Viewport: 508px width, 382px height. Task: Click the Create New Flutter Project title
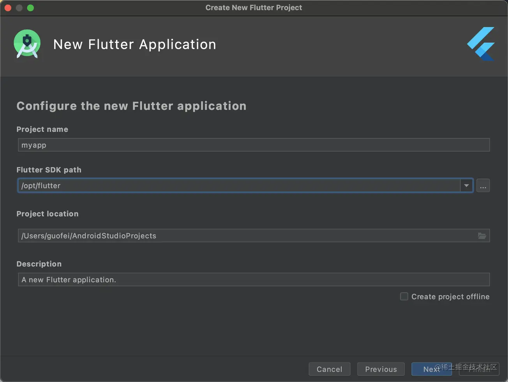(x=254, y=7)
